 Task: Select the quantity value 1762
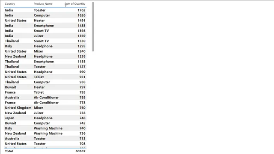point(81,10)
